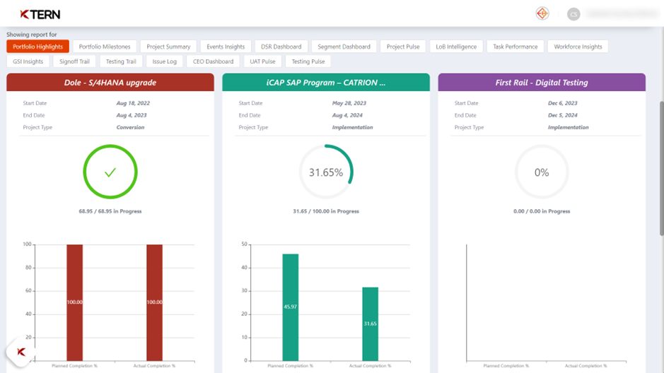664x373 pixels.
Task: Click '31.65 / 100.00 in Progress' text
Action: 326,211
